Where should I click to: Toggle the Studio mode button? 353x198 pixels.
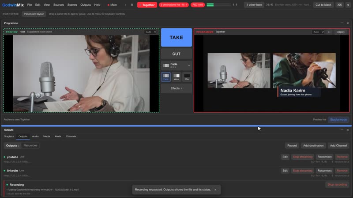(338, 119)
